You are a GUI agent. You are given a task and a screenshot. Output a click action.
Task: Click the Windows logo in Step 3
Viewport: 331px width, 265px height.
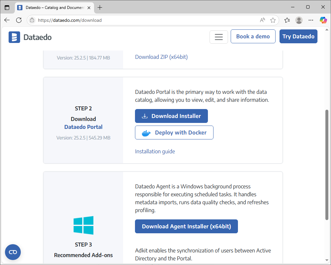(x=83, y=225)
